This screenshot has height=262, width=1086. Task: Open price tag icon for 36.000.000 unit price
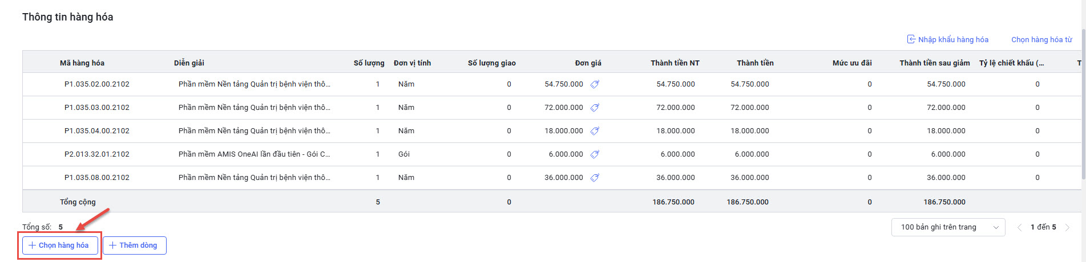(x=595, y=178)
